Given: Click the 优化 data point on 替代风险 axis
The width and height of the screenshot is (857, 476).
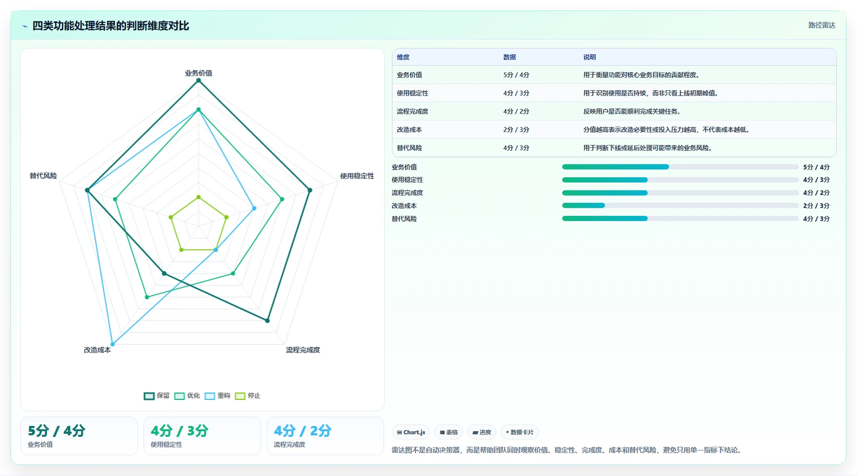Looking at the screenshot, I should (x=115, y=199).
